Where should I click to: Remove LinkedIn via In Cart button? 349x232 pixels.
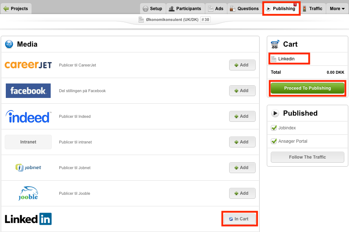240,219
